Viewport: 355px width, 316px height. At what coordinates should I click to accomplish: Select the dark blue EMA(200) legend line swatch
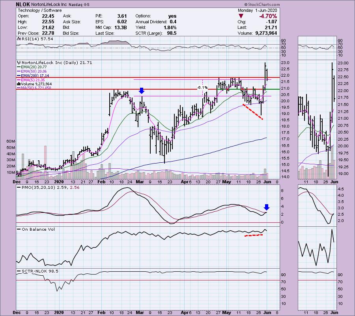(x=19, y=76)
